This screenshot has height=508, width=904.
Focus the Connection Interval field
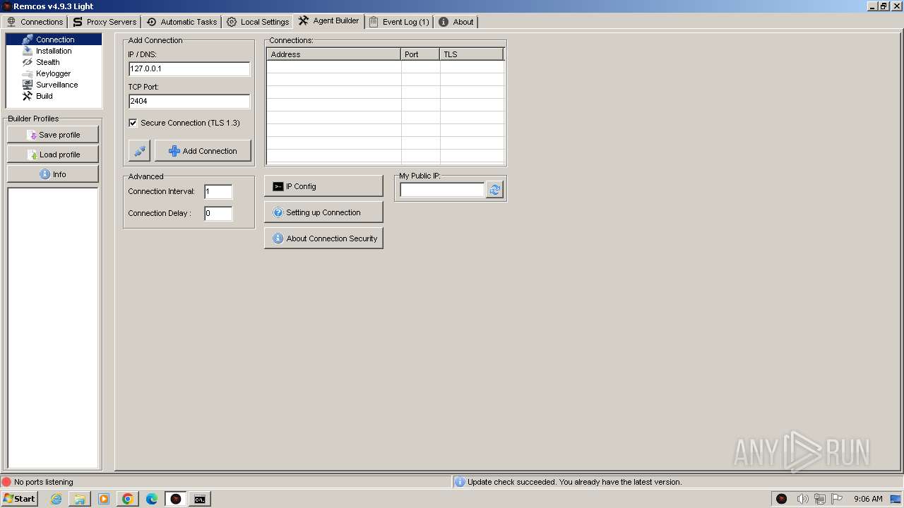coord(218,191)
